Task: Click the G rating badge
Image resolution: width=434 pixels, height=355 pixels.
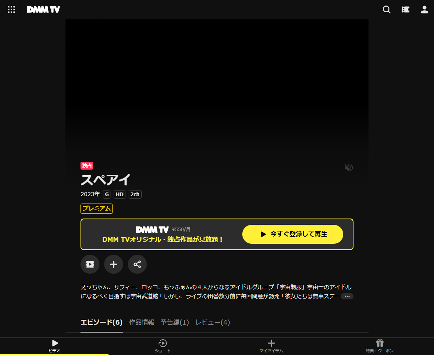Action: point(107,194)
